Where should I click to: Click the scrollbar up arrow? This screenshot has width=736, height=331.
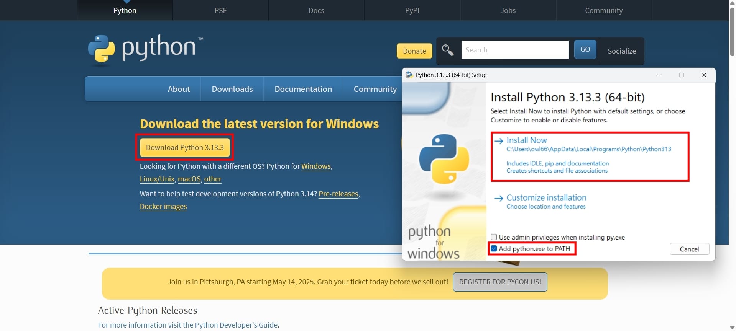click(x=732, y=3)
